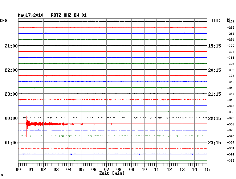
Task: Click the DC offset value -384
Action: pyautogui.click(x=231, y=148)
